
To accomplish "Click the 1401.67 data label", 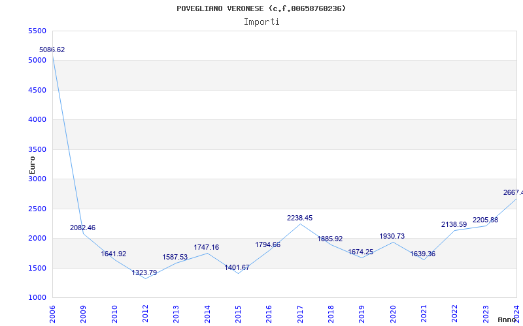I will click(237, 268).
